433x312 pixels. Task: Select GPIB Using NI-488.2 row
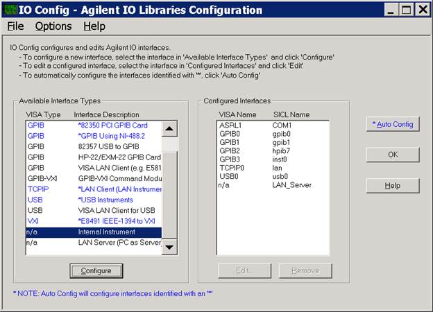coord(94,136)
